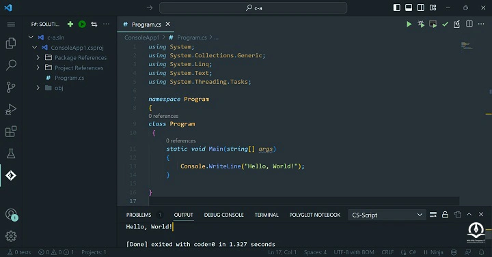Click breadcrumb ellipsis after Program.cs
This screenshot has width=492, height=257.
216,37
